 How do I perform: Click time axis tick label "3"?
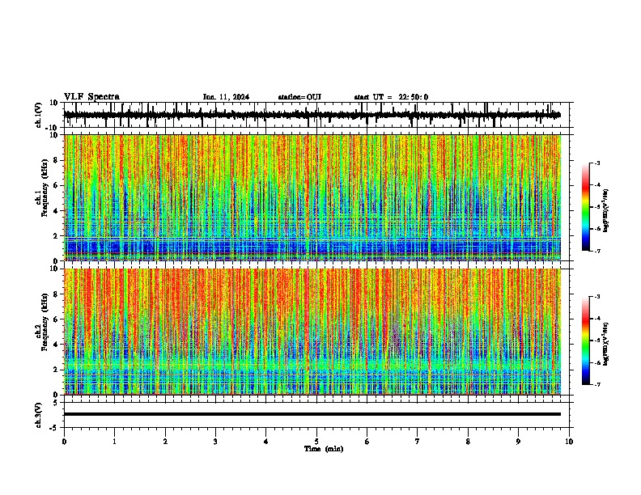click(215, 442)
